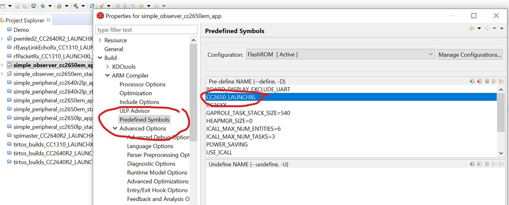This screenshot has height=205, width=509.
Task: Select Diagnostic Options in the tree
Action: coord(151,164)
